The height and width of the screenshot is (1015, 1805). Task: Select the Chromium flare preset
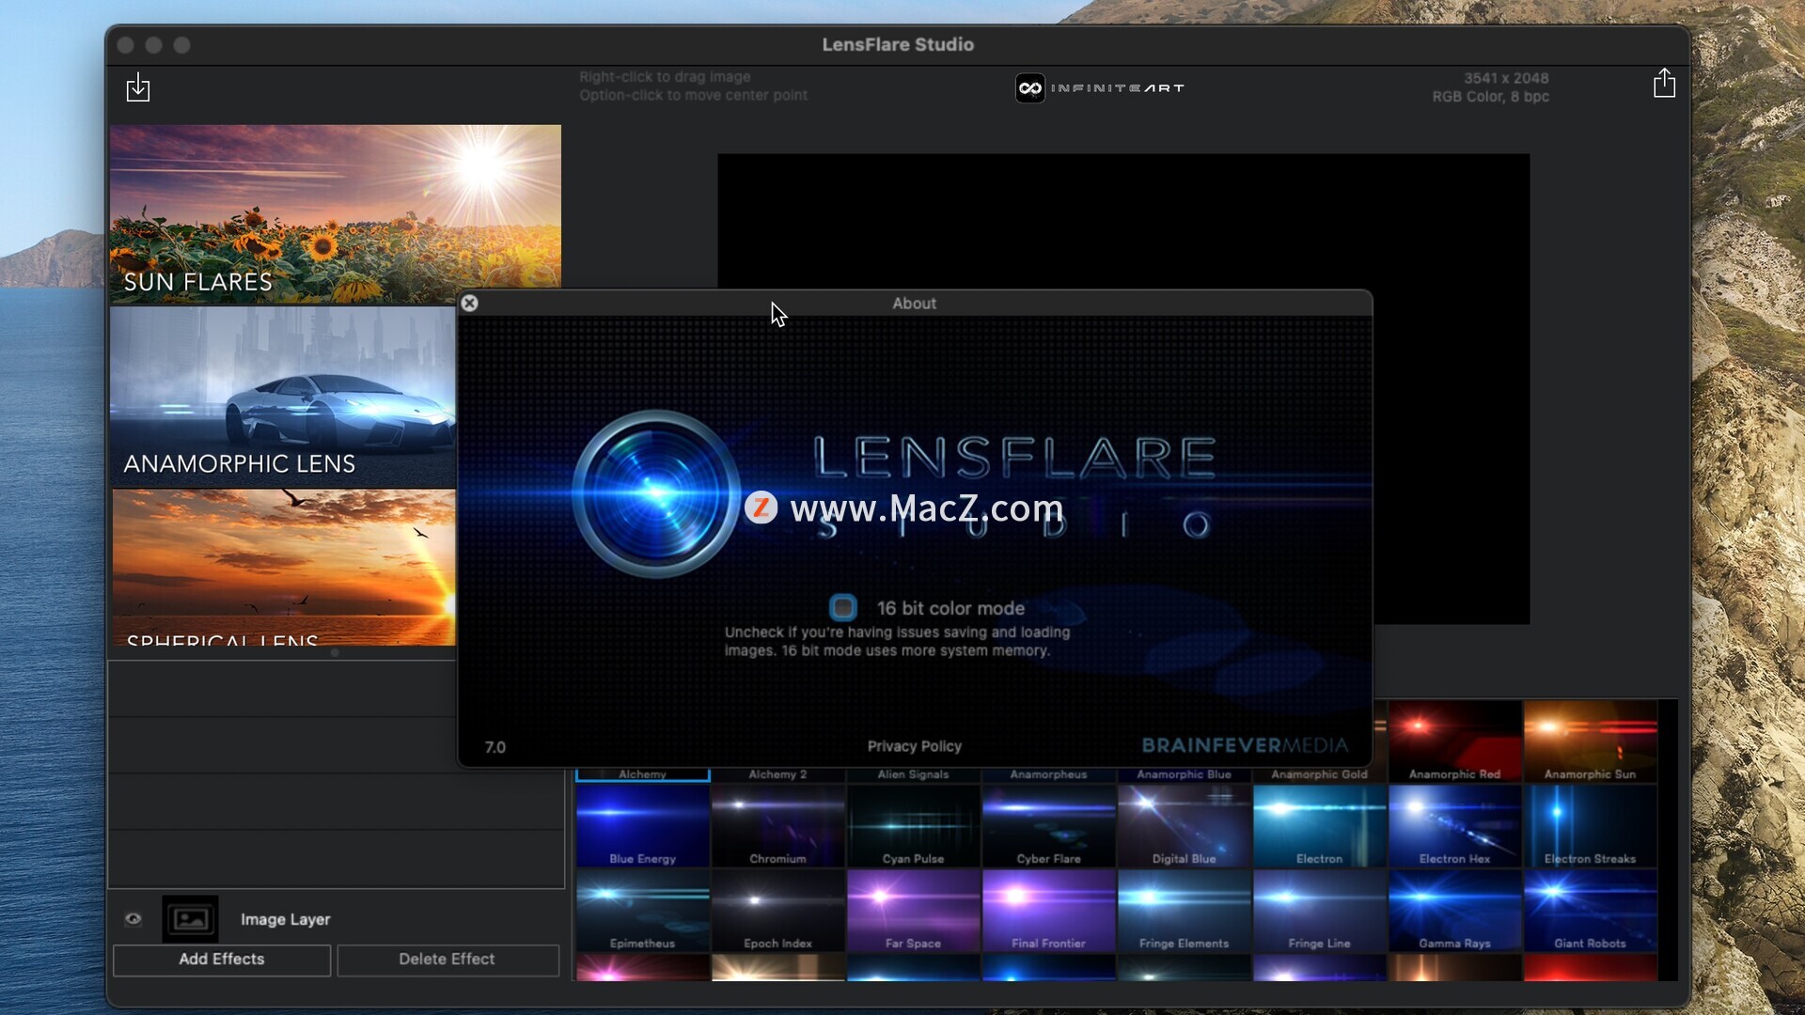coord(778,826)
